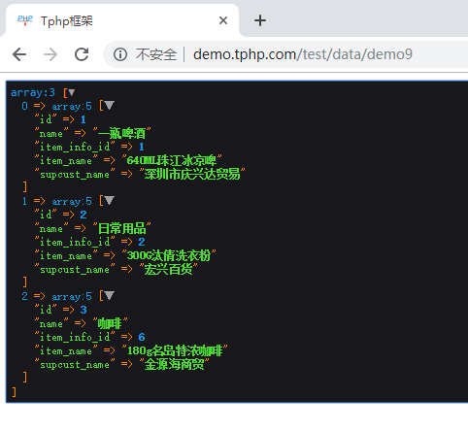Viewport: 468px width, 431px height.
Task: Open a new browser tab
Action: pyautogui.click(x=260, y=20)
